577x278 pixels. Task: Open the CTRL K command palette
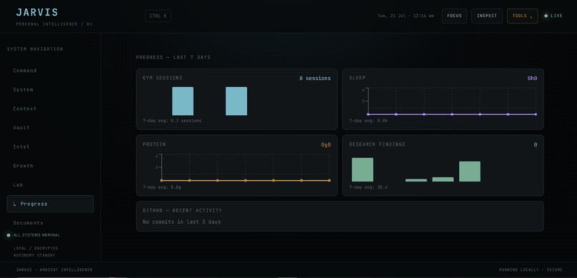pos(158,16)
